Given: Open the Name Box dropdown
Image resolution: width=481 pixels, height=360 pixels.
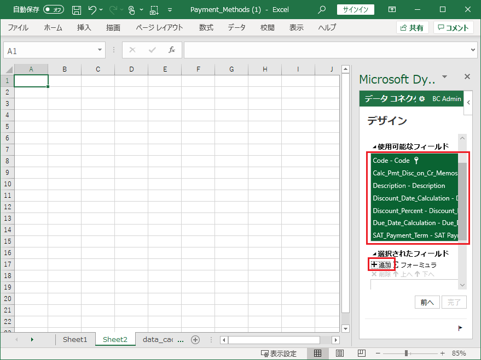Looking at the screenshot, I should pyautogui.click(x=100, y=50).
